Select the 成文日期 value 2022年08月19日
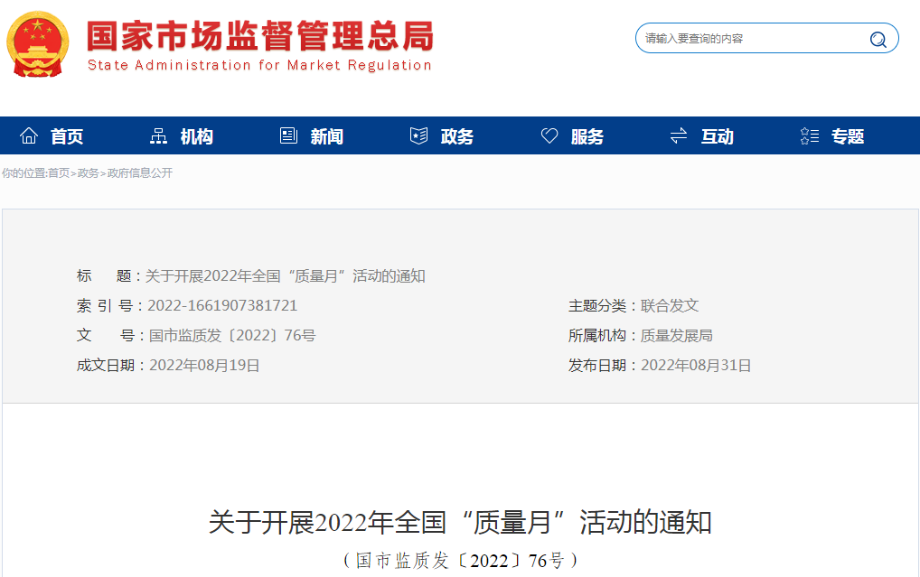This screenshot has height=577, width=920. coord(204,366)
